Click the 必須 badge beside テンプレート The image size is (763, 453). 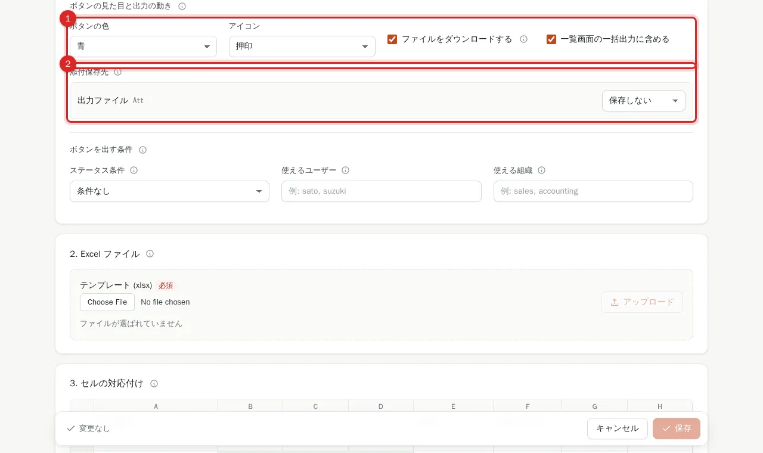pyautogui.click(x=166, y=286)
